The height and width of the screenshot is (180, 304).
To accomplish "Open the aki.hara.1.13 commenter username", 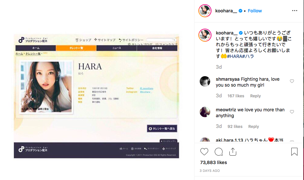I will coord(229,140).
